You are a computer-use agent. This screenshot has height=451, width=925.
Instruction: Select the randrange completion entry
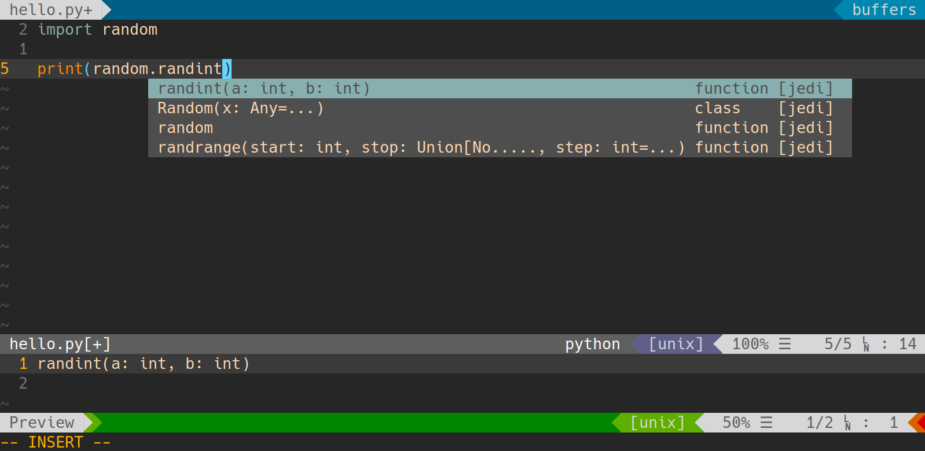click(x=421, y=147)
